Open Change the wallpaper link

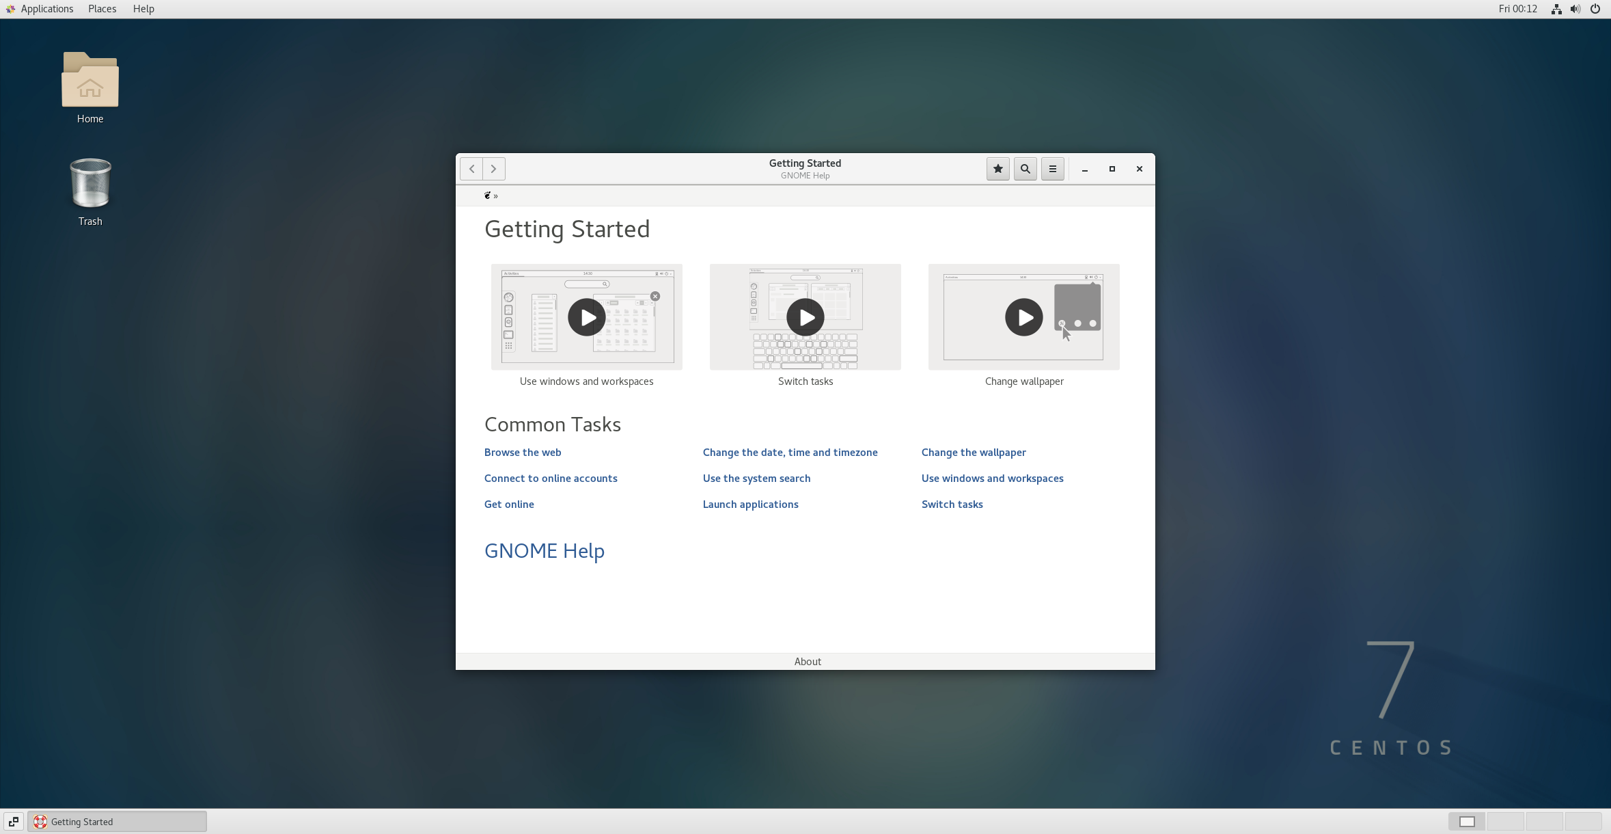[974, 453]
